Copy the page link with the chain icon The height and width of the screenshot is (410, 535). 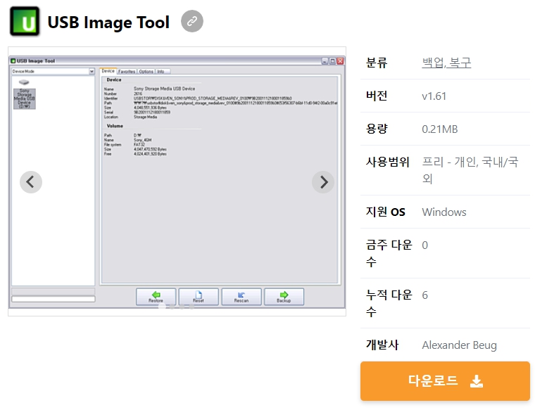pos(192,22)
